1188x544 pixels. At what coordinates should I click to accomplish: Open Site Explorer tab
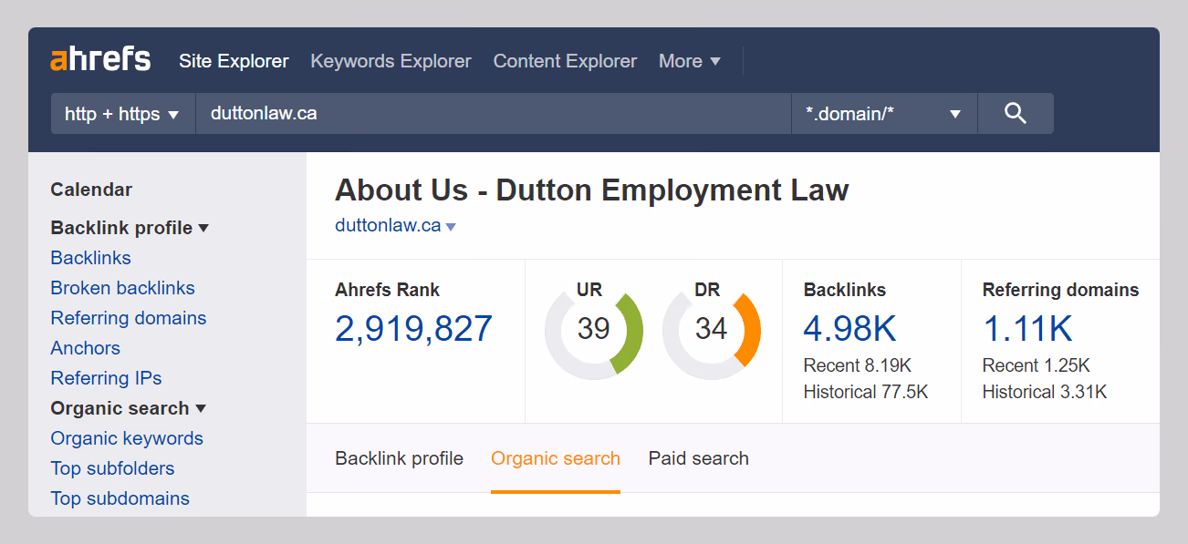pos(234,61)
